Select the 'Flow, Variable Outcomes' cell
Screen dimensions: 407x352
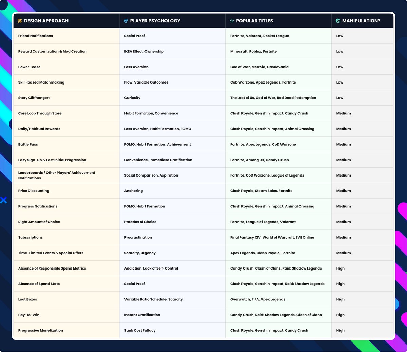[x=172, y=82]
